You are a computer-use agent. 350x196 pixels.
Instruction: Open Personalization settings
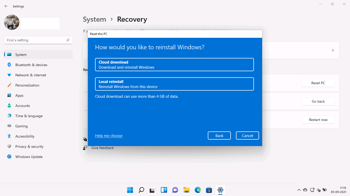[x=38, y=85]
